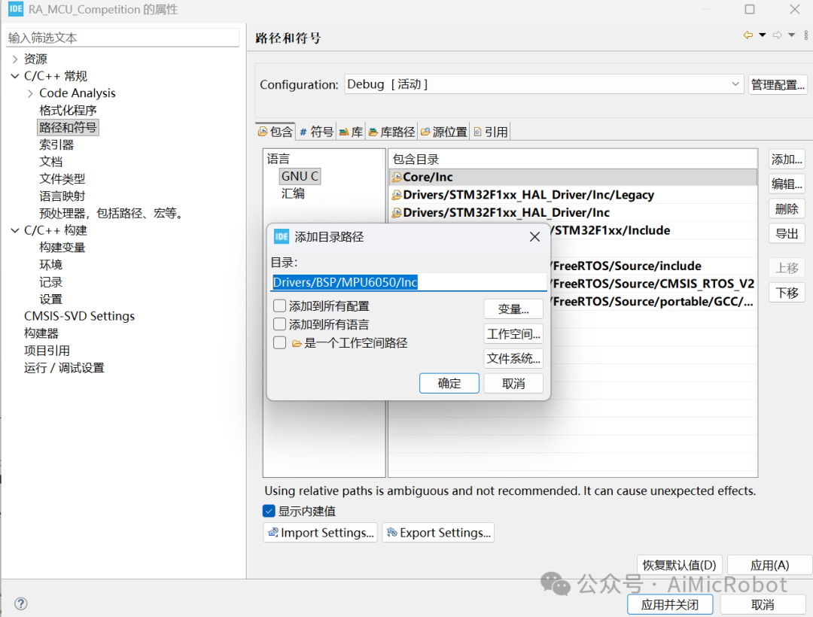Check is a workspace path checkbox

pyautogui.click(x=279, y=343)
